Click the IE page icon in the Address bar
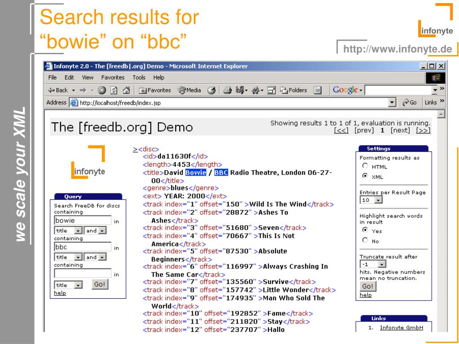The width and height of the screenshot is (459, 344). pyautogui.click(x=74, y=103)
